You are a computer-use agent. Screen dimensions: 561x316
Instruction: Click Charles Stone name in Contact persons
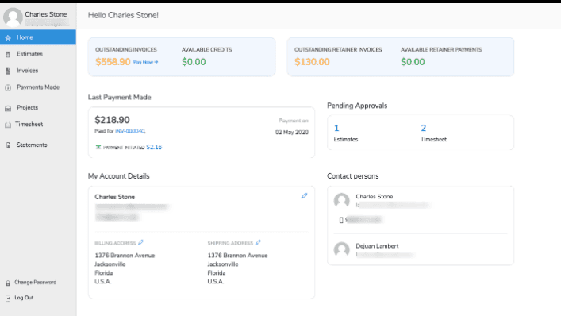pos(375,196)
